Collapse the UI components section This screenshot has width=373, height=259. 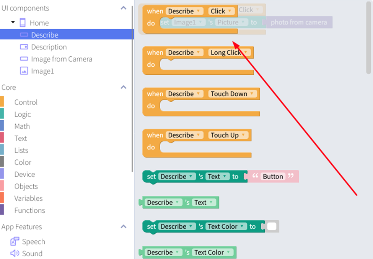point(124,8)
